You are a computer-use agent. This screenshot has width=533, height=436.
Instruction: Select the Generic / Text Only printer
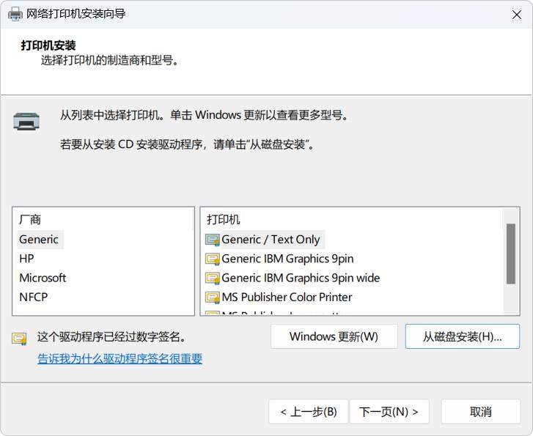271,240
